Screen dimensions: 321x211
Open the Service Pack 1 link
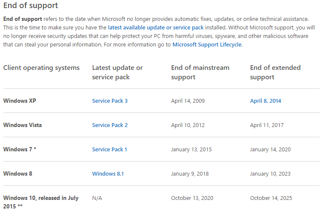[x=109, y=150]
